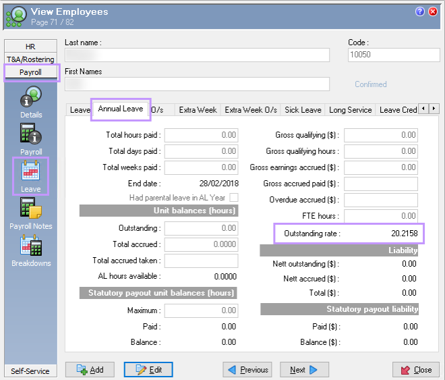Click the View Employees window icon
The image size is (445, 380).
[x=18, y=16]
